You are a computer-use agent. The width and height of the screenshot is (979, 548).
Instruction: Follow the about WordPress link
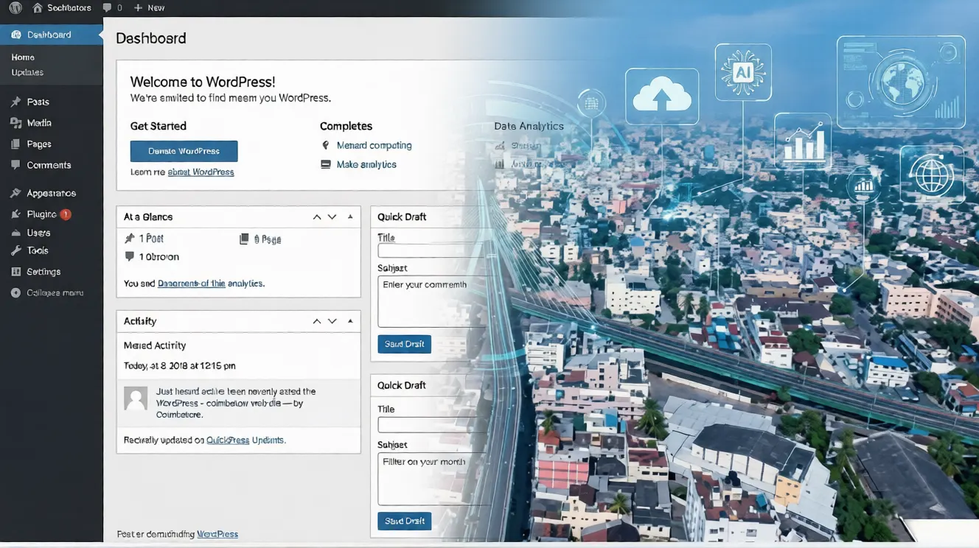201,172
